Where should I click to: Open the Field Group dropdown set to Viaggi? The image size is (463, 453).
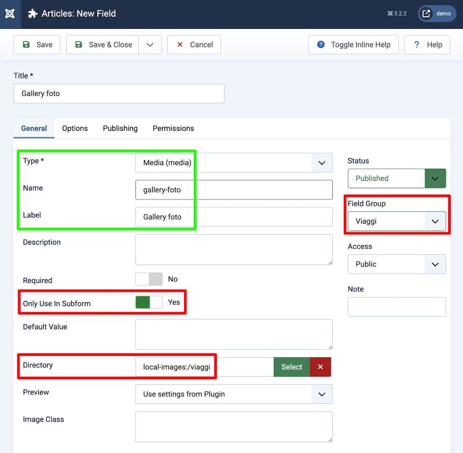coord(396,221)
